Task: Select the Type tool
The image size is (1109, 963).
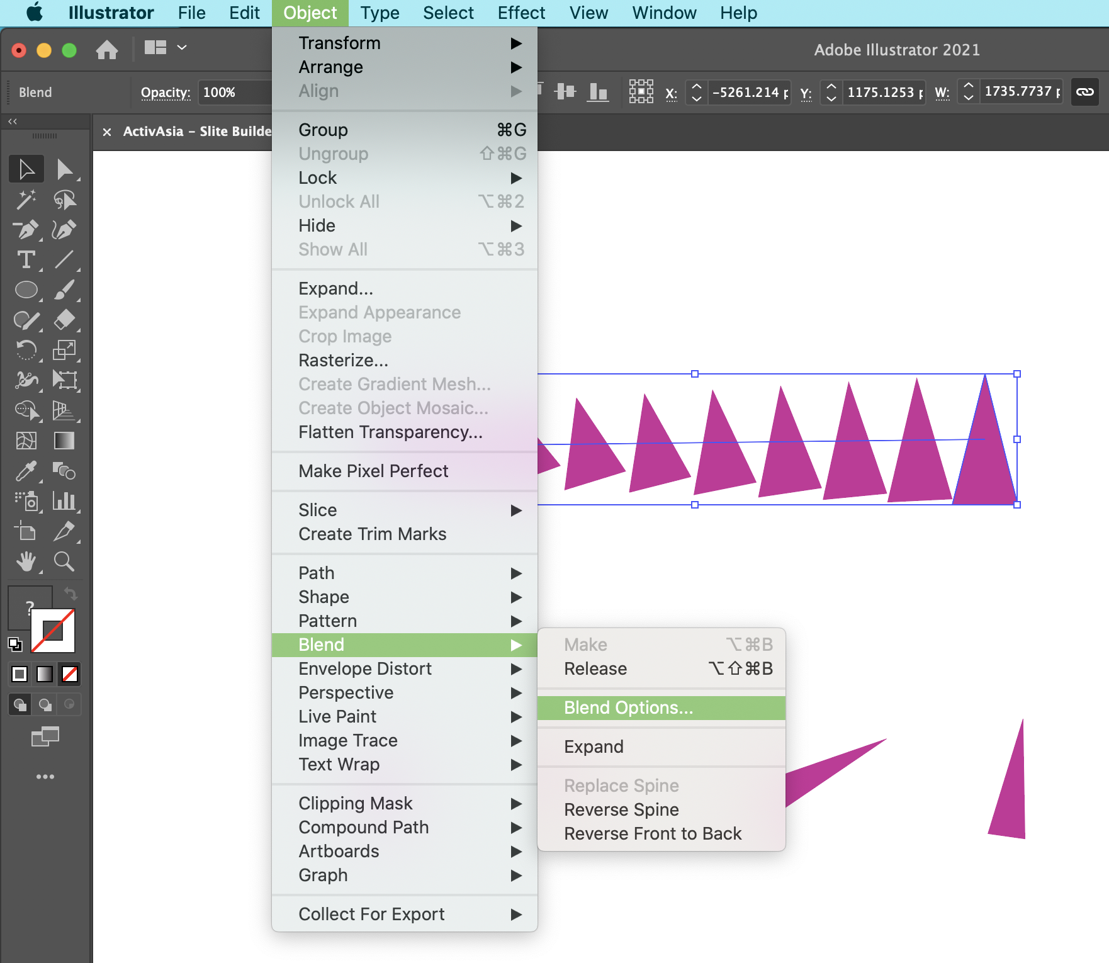Action: [26, 260]
